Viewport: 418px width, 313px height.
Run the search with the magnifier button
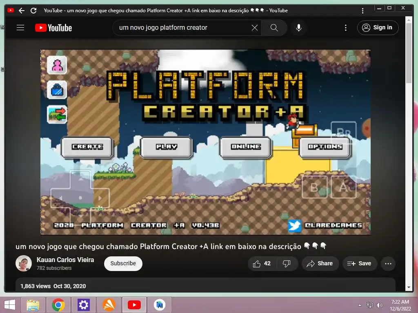coord(274,28)
